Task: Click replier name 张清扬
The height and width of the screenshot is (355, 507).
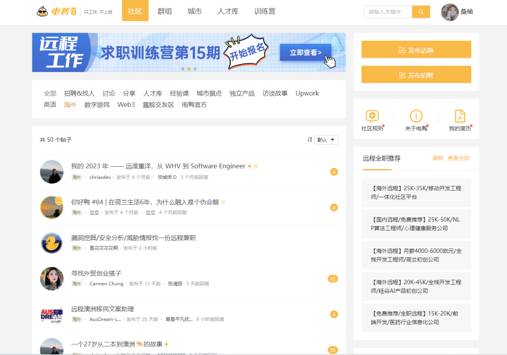Action: click(x=175, y=284)
